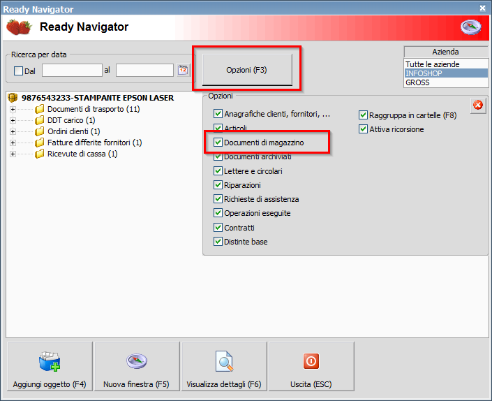Toggle Documenti di magazzino checkbox
This screenshot has height=401, width=492.
pyautogui.click(x=218, y=143)
